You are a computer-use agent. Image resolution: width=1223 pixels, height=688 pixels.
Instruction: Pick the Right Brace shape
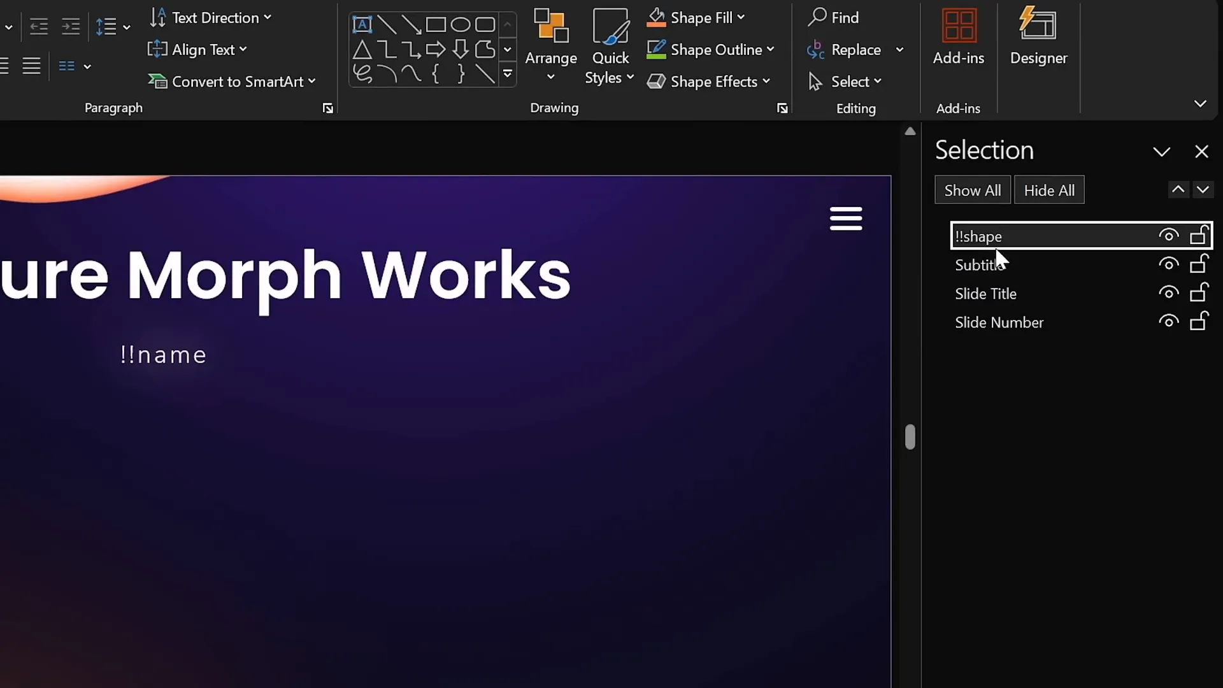[460, 74]
